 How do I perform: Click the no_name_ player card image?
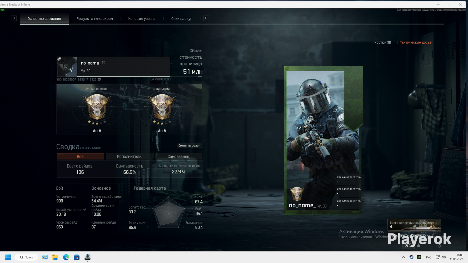[323, 140]
